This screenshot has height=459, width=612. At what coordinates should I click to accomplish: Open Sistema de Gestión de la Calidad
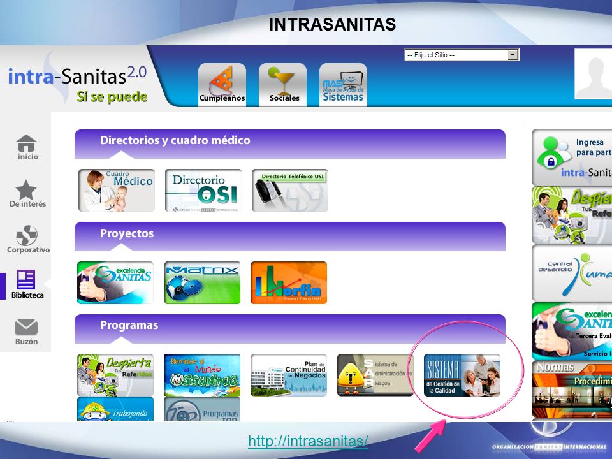[x=462, y=375]
